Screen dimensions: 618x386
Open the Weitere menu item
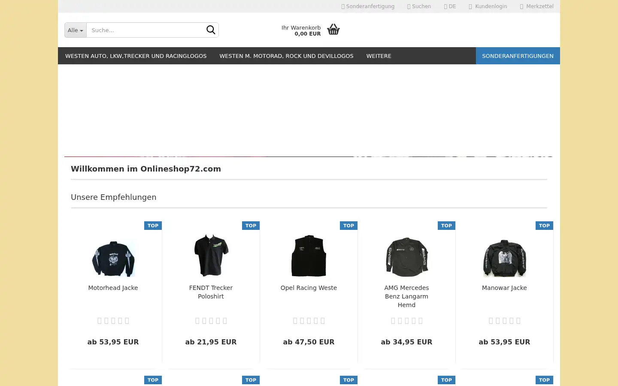click(x=379, y=56)
